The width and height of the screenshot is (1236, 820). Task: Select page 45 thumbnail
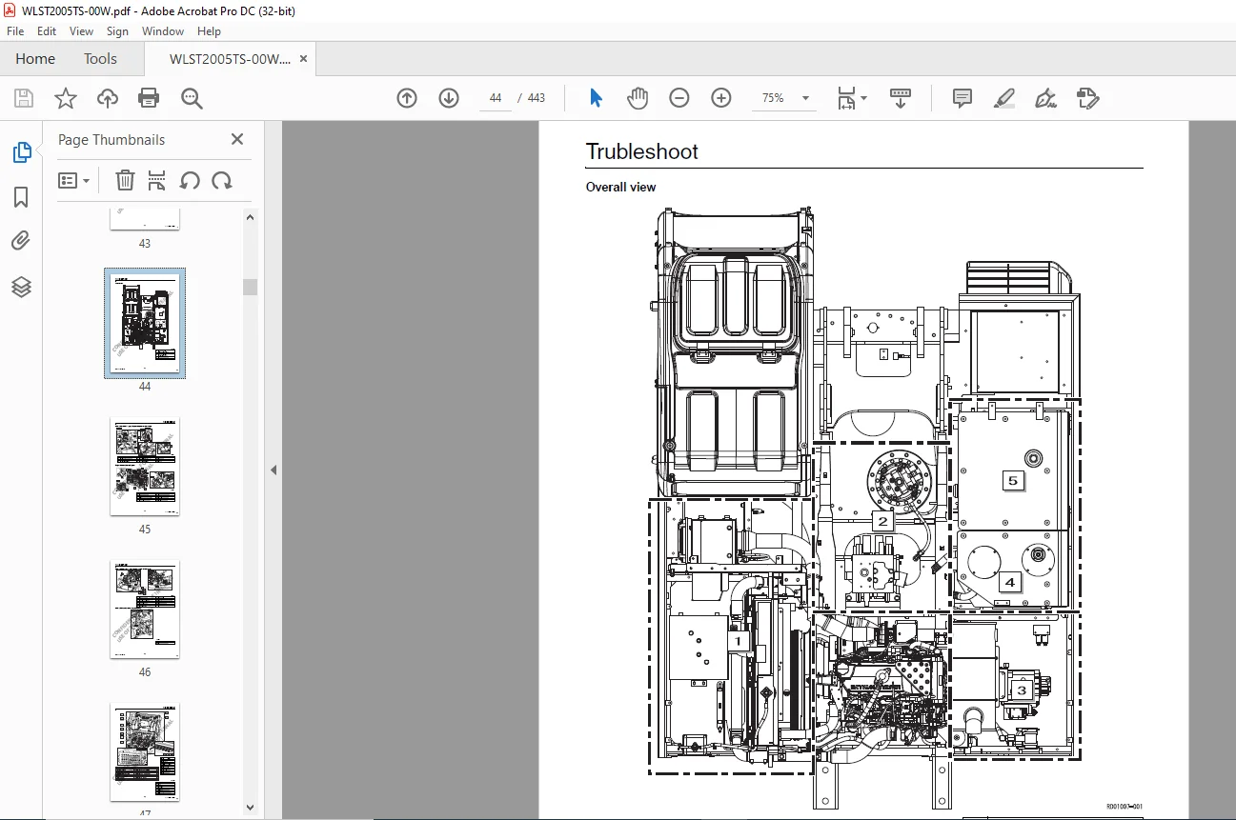pyautogui.click(x=145, y=467)
